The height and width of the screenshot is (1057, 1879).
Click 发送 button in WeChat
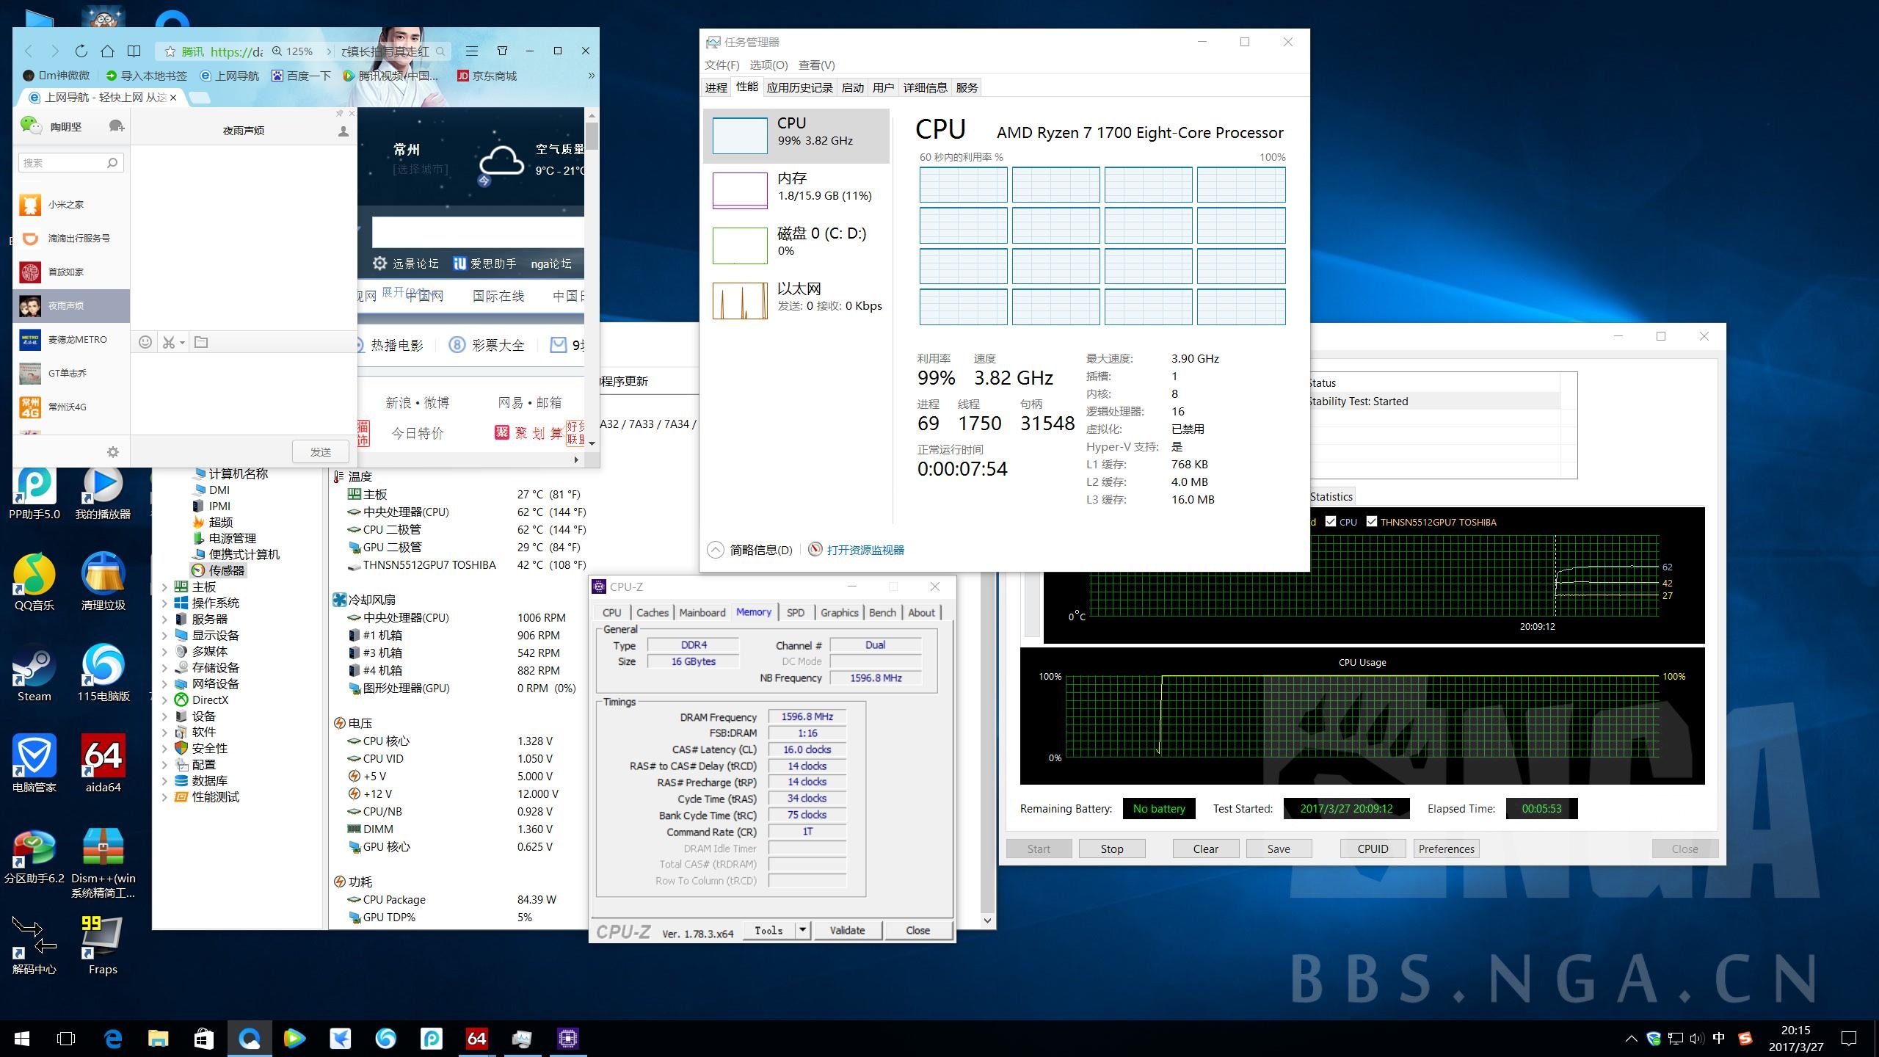(x=320, y=452)
